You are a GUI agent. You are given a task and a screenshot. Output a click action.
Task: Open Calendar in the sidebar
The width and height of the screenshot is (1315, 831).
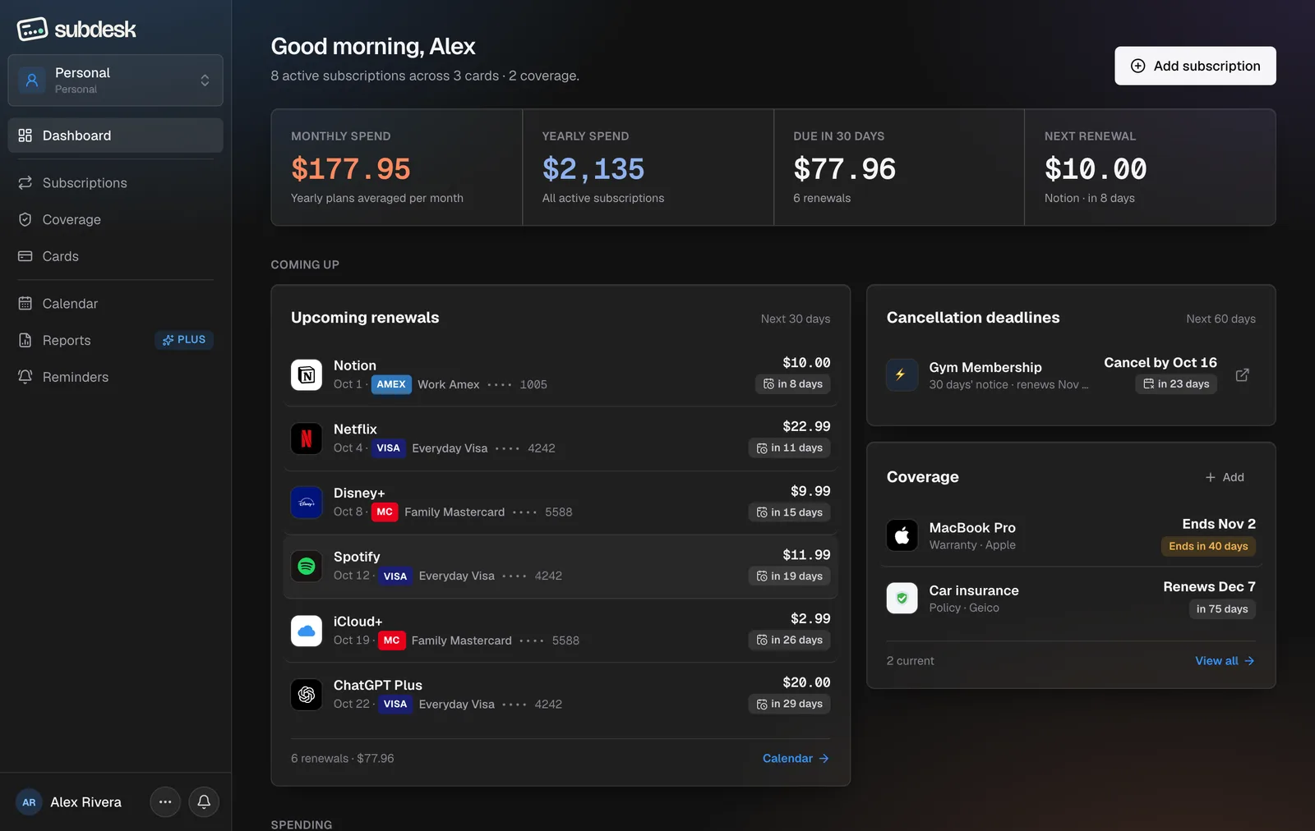115,304
